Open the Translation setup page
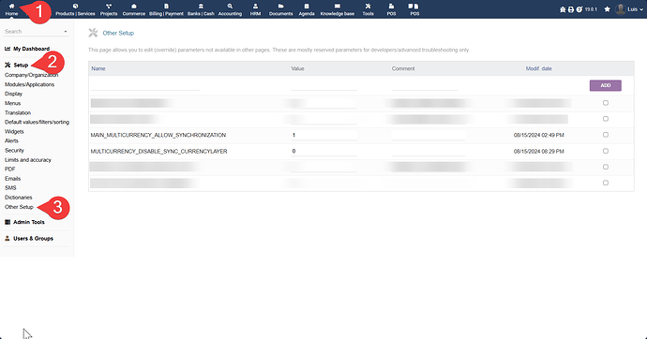 18,113
